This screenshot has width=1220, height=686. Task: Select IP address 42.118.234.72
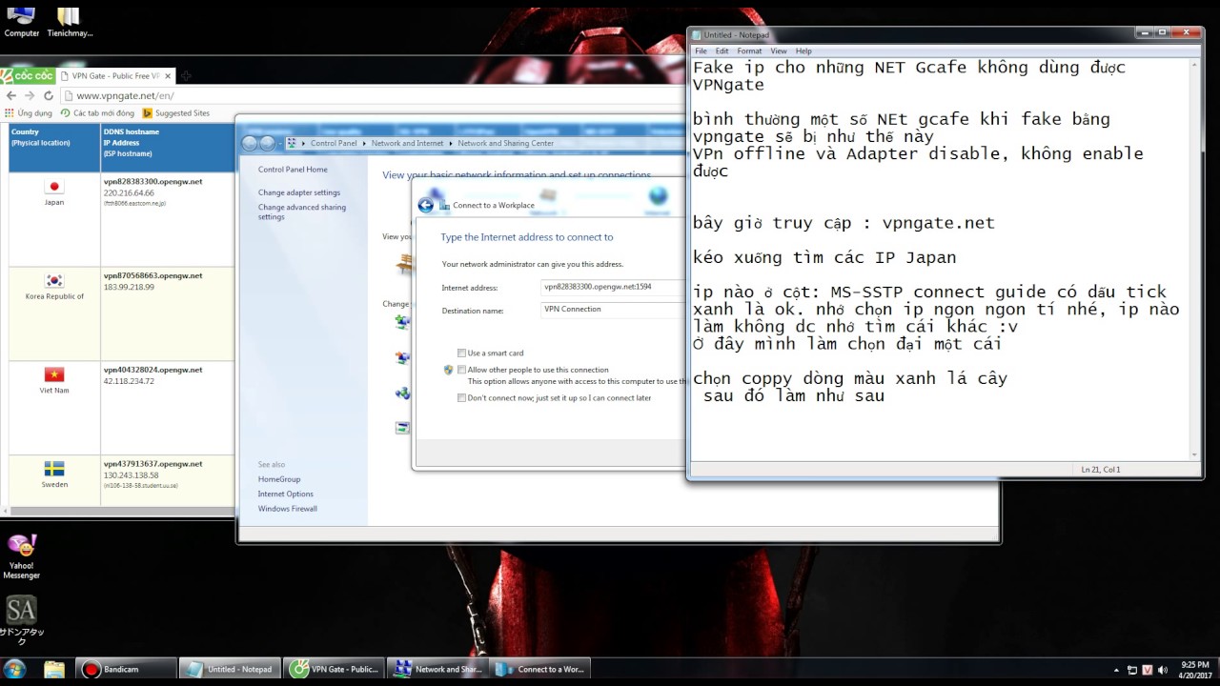[129, 381]
